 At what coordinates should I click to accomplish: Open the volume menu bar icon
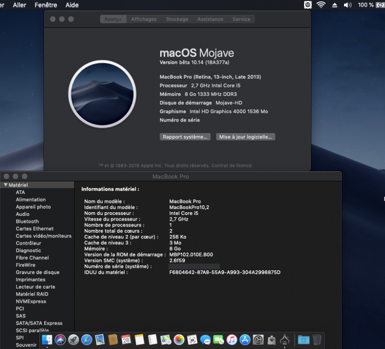[x=347, y=5]
